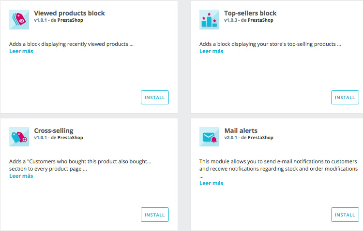Click the Mail alerts envelope icon

pyautogui.click(x=209, y=137)
